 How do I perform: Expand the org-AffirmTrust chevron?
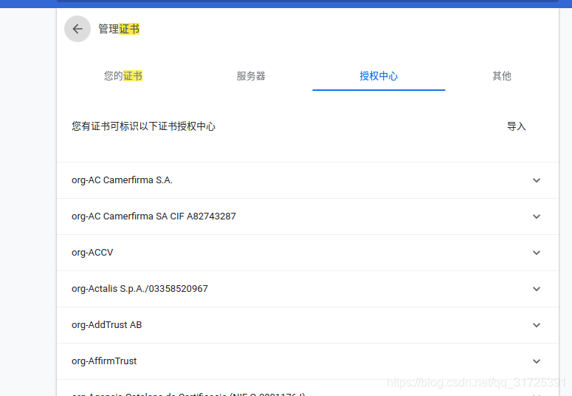coord(537,361)
